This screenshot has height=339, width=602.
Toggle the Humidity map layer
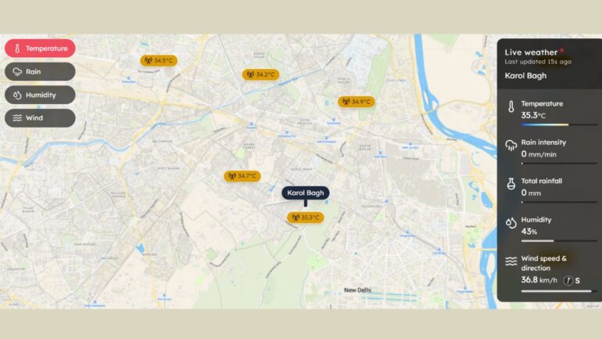coord(40,95)
